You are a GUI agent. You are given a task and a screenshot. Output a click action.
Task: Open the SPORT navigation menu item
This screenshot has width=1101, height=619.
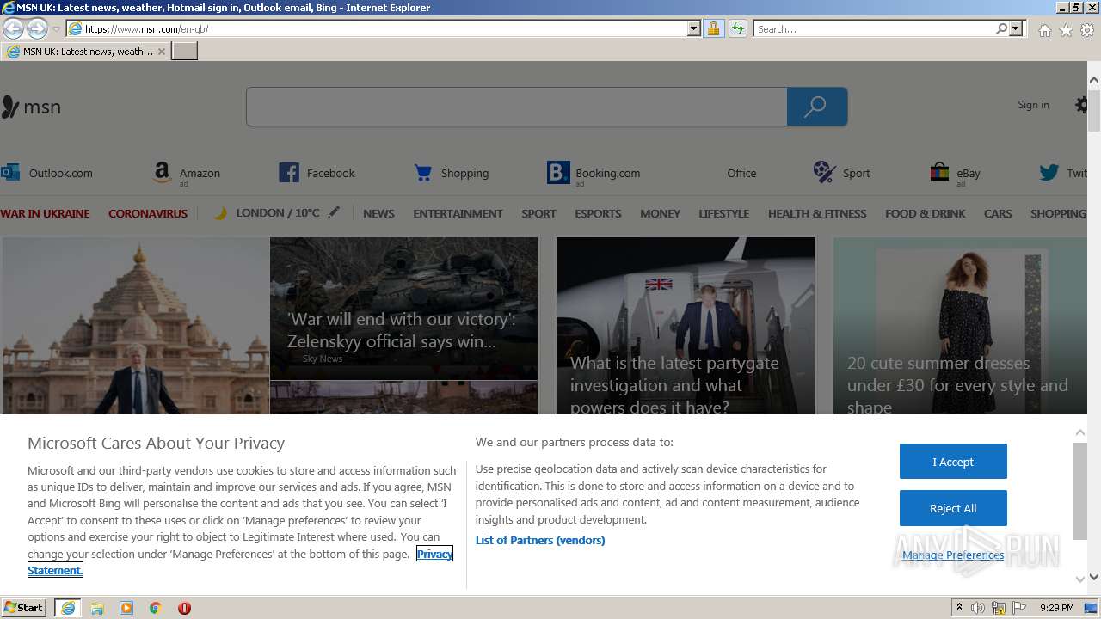tap(538, 213)
